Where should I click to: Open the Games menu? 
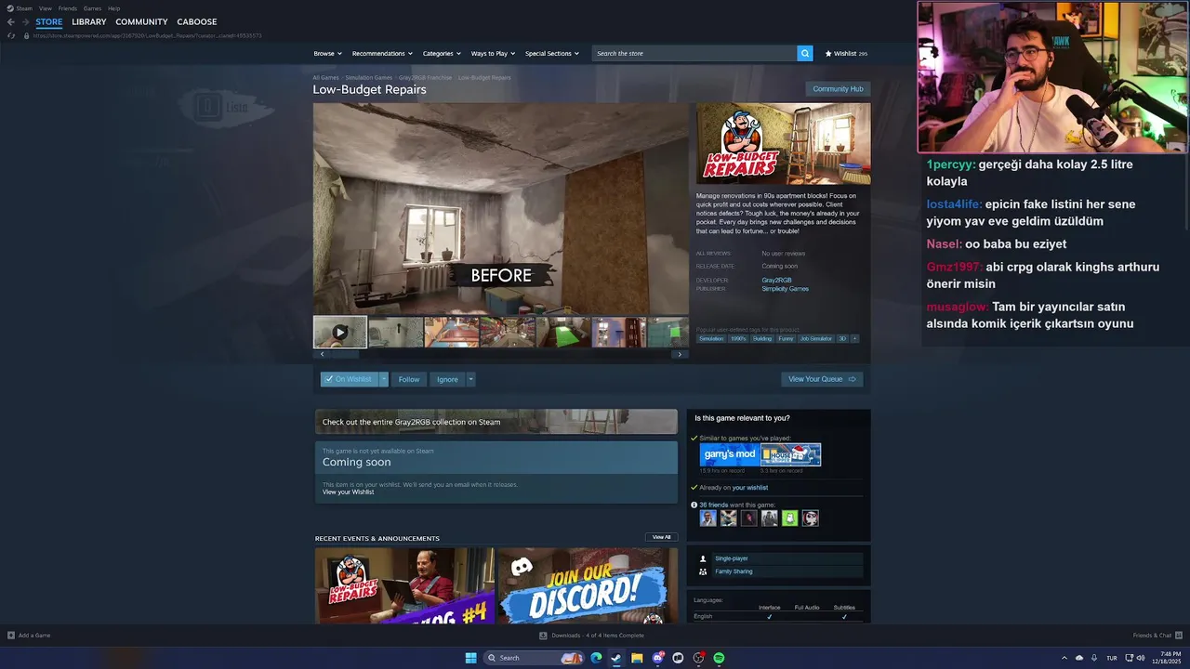pyautogui.click(x=92, y=8)
